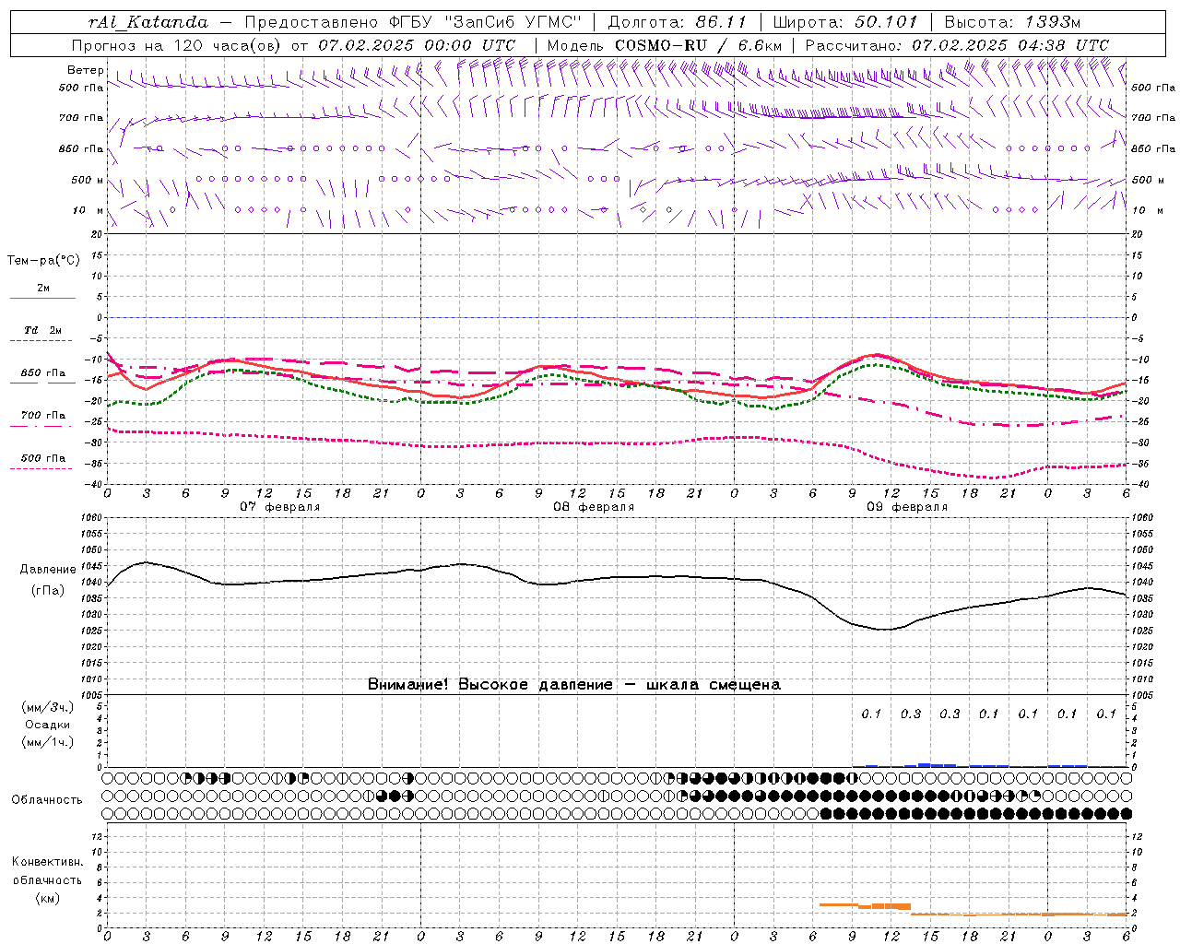Viewport: 1180px width, 944px height.
Task: Click the 09 февраля date label
Action: (907, 507)
